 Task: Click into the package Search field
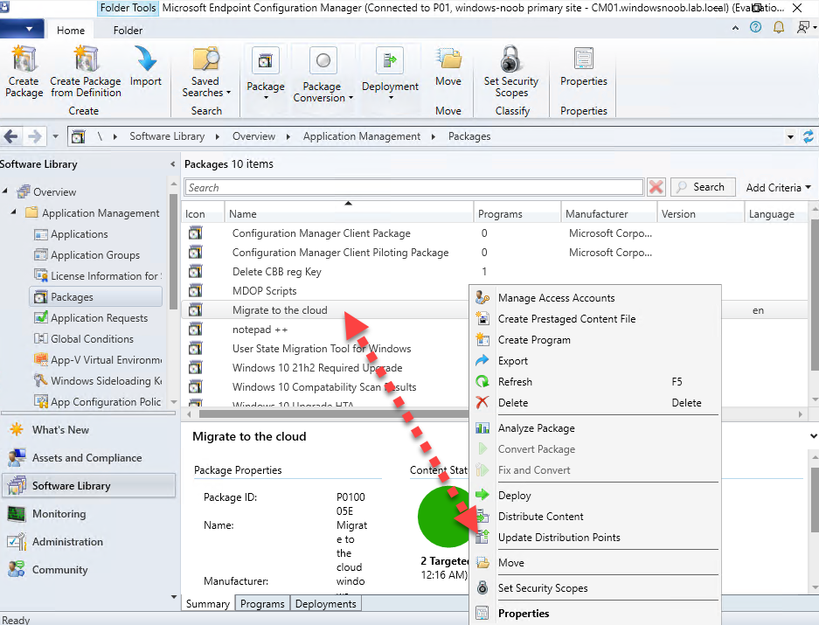coord(413,188)
